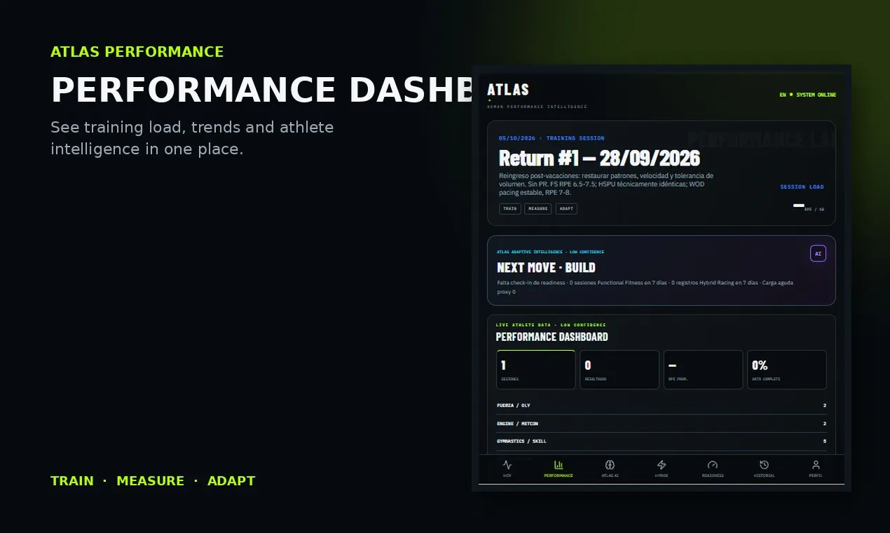This screenshot has height=533, width=890.
Task: Open the RPE Prom. stat card
Action: coord(704,370)
